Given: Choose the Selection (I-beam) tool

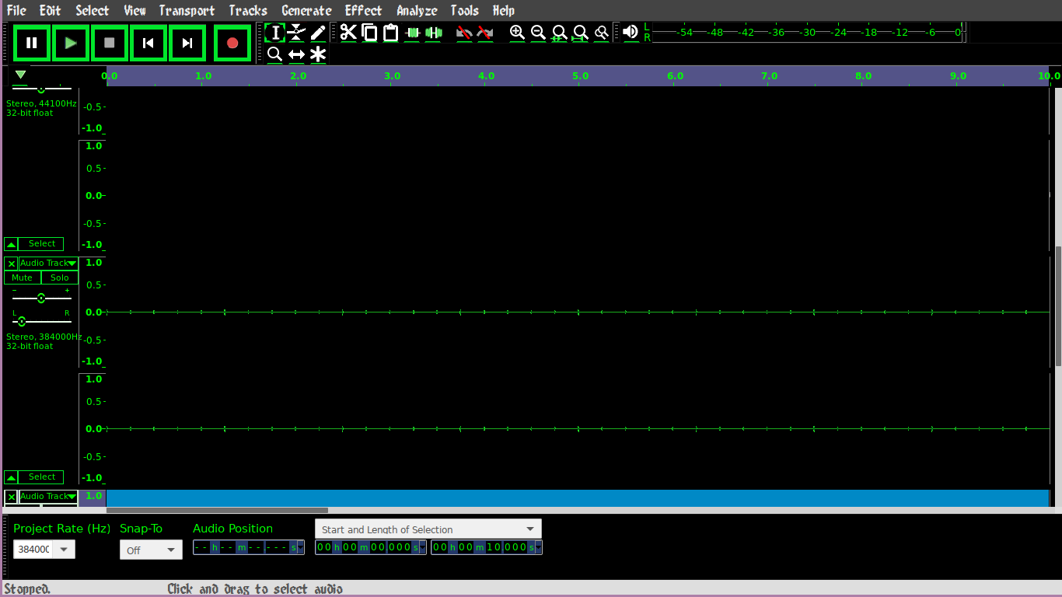Looking at the screenshot, I should pos(274,33).
